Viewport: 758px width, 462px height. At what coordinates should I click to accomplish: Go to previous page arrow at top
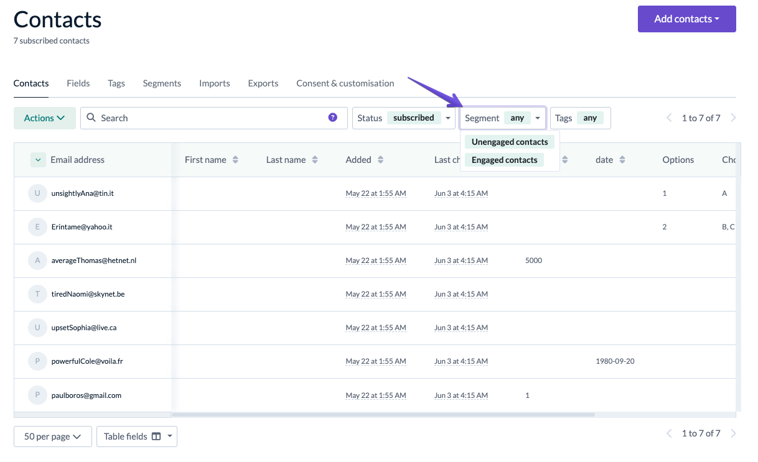click(x=670, y=118)
